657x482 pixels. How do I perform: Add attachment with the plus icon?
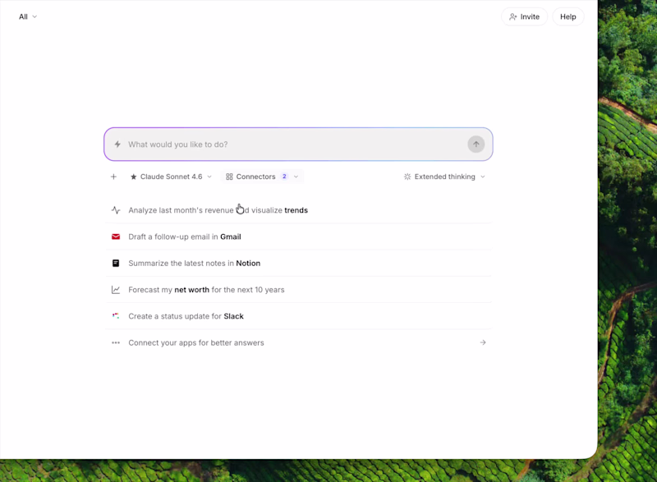coord(113,177)
